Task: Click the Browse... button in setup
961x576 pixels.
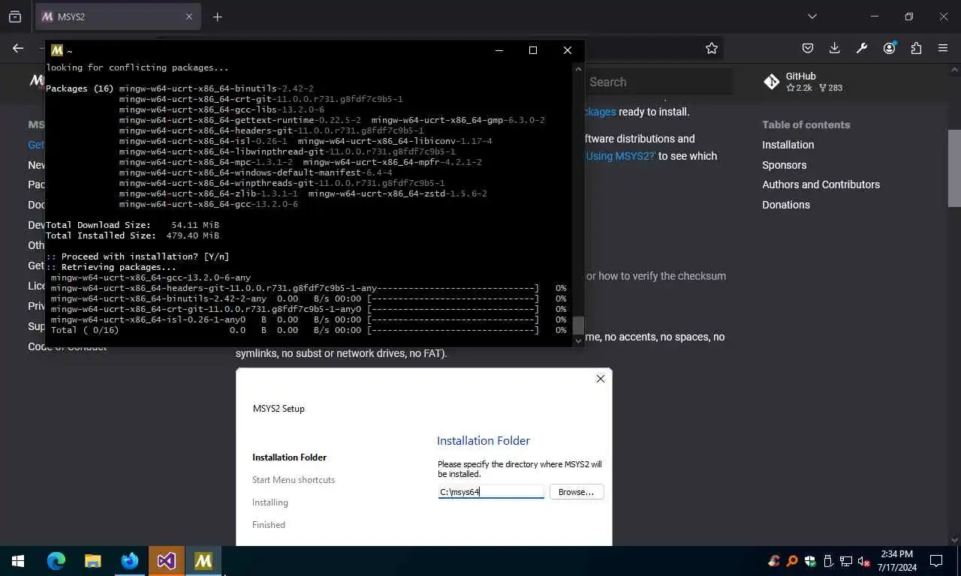Action: coord(577,492)
